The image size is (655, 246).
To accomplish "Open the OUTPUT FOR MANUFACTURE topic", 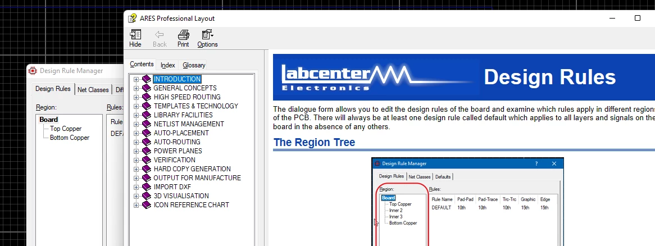I will [197, 178].
